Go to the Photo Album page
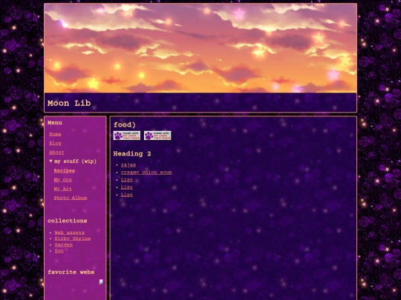This screenshot has width=401, height=300. (71, 198)
